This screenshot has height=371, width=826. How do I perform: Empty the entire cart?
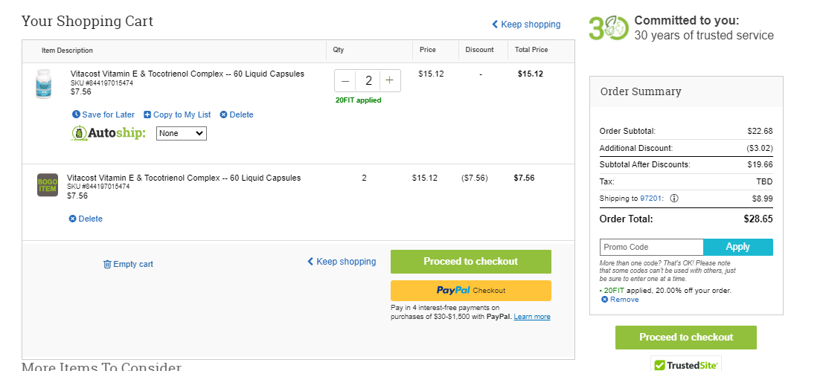point(128,264)
